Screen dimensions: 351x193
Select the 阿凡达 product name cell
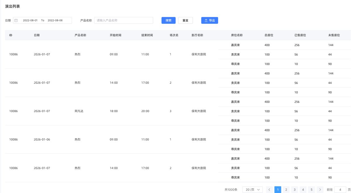point(79,111)
